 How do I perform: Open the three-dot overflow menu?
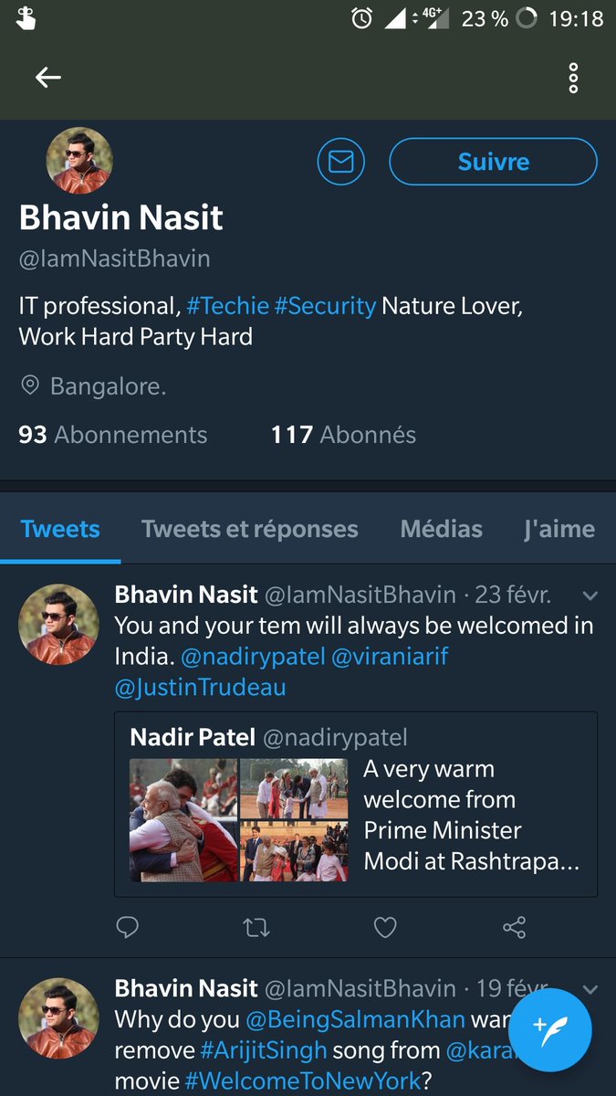pyautogui.click(x=573, y=79)
